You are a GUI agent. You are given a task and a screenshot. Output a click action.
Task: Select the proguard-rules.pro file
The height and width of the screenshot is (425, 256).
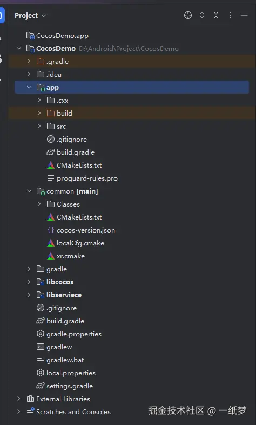click(87, 178)
